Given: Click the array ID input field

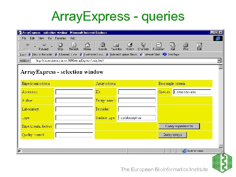Looking at the screenshot, I should tap(137, 92).
